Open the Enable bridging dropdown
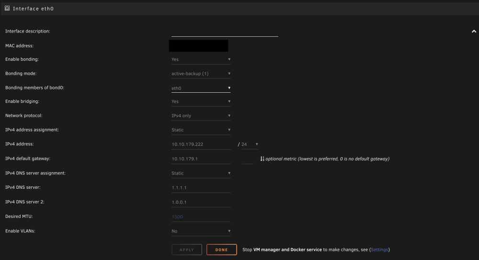479x260 pixels. pyautogui.click(x=201, y=101)
